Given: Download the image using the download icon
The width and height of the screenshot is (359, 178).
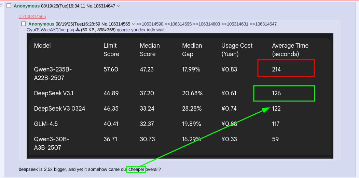Looking at the screenshot, I should 78,30.
